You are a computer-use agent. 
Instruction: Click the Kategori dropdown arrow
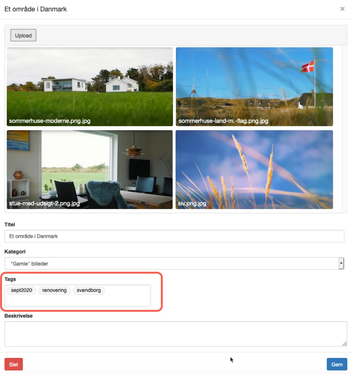[x=341, y=263]
